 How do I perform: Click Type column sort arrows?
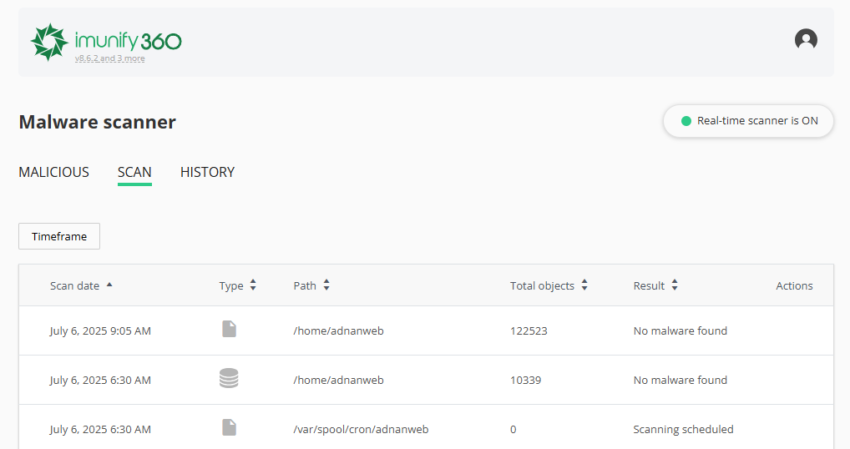point(253,285)
